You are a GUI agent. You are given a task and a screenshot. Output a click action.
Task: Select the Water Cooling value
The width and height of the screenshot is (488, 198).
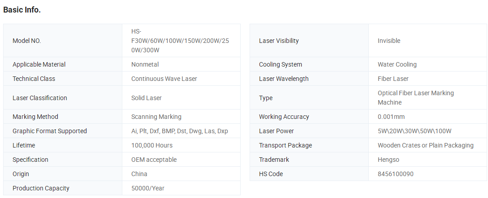coord(397,64)
